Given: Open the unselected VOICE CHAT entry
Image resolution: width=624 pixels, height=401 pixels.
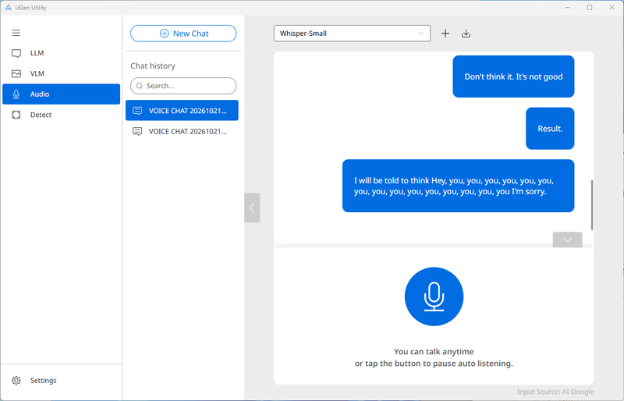Looking at the screenshot, I should tap(182, 131).
